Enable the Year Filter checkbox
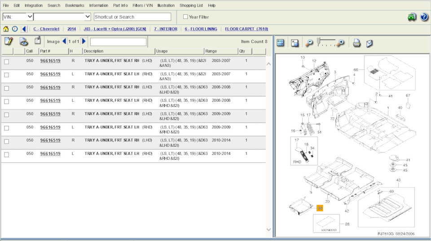The width and height of the screenshot is (431, 241). pyautogui.click(x=185, y=17)
